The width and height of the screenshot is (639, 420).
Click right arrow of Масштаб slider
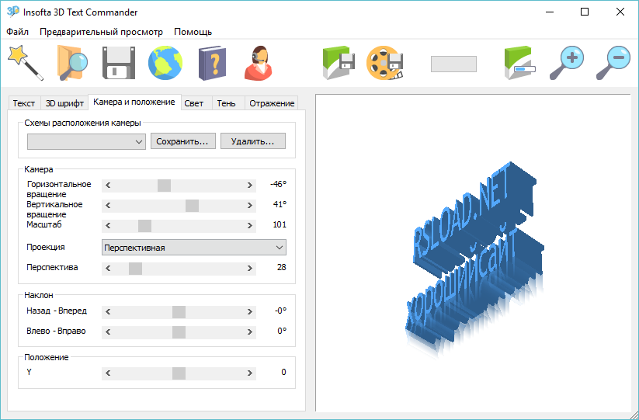(x=250, y=226)
